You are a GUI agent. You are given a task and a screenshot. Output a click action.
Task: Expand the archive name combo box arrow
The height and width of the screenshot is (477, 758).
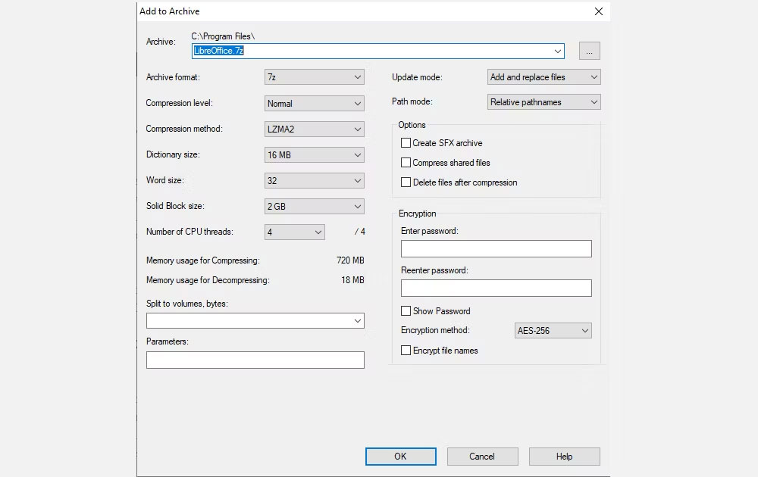(x=559, y=51)
